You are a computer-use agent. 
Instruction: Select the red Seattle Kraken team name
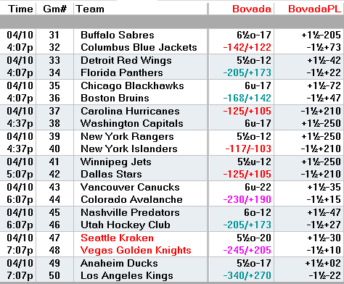pos(117,238)
